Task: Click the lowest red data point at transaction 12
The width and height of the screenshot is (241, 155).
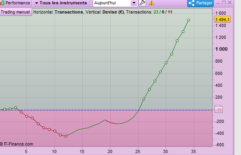Action: click(x=66, y=136)
